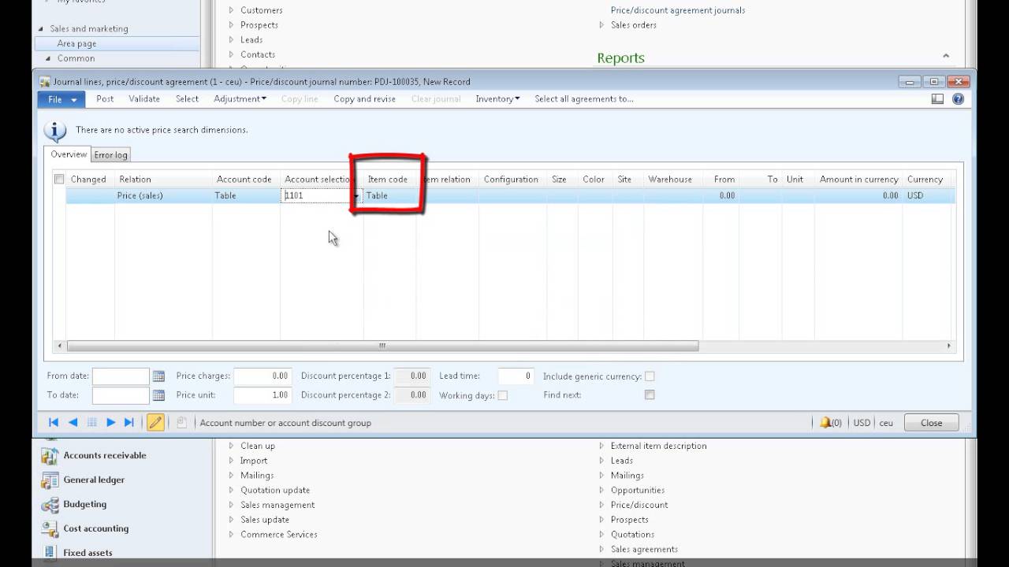Go to first record navigation icon

[x=54, y=423]
